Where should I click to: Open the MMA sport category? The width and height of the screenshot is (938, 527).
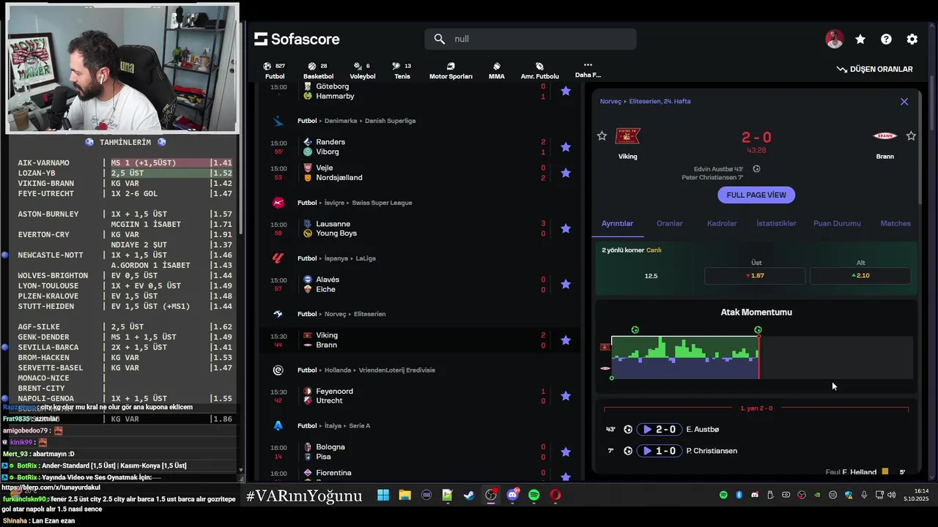[x=496, y=70]
